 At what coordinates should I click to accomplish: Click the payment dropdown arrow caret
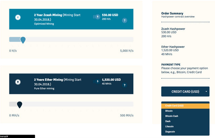pyautogui.click(x=206, y=92)
